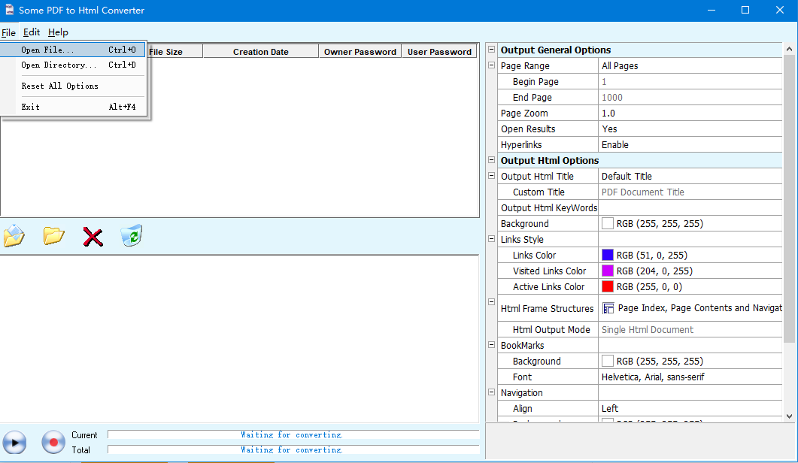This screenshot has width=798, height=463.
Task: Click the Hyperlinks value Enable
Action: point(690,144)
